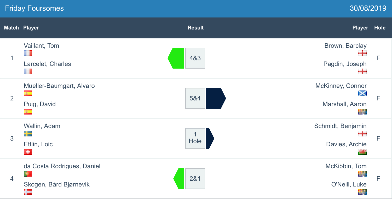Click the 30/08/2019 date
392x199 pixels.
click(x=368, y=8)
